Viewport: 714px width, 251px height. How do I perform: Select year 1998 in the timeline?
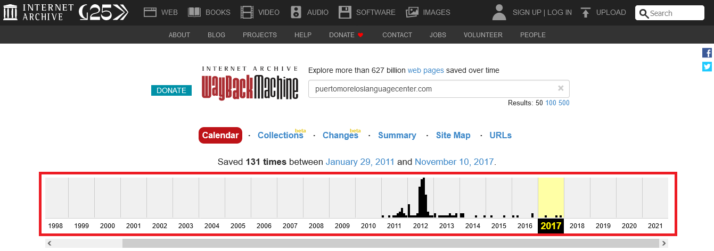[55, 225]
